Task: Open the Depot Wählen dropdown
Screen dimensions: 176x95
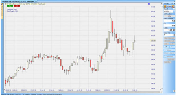Action: pos(174,11)
